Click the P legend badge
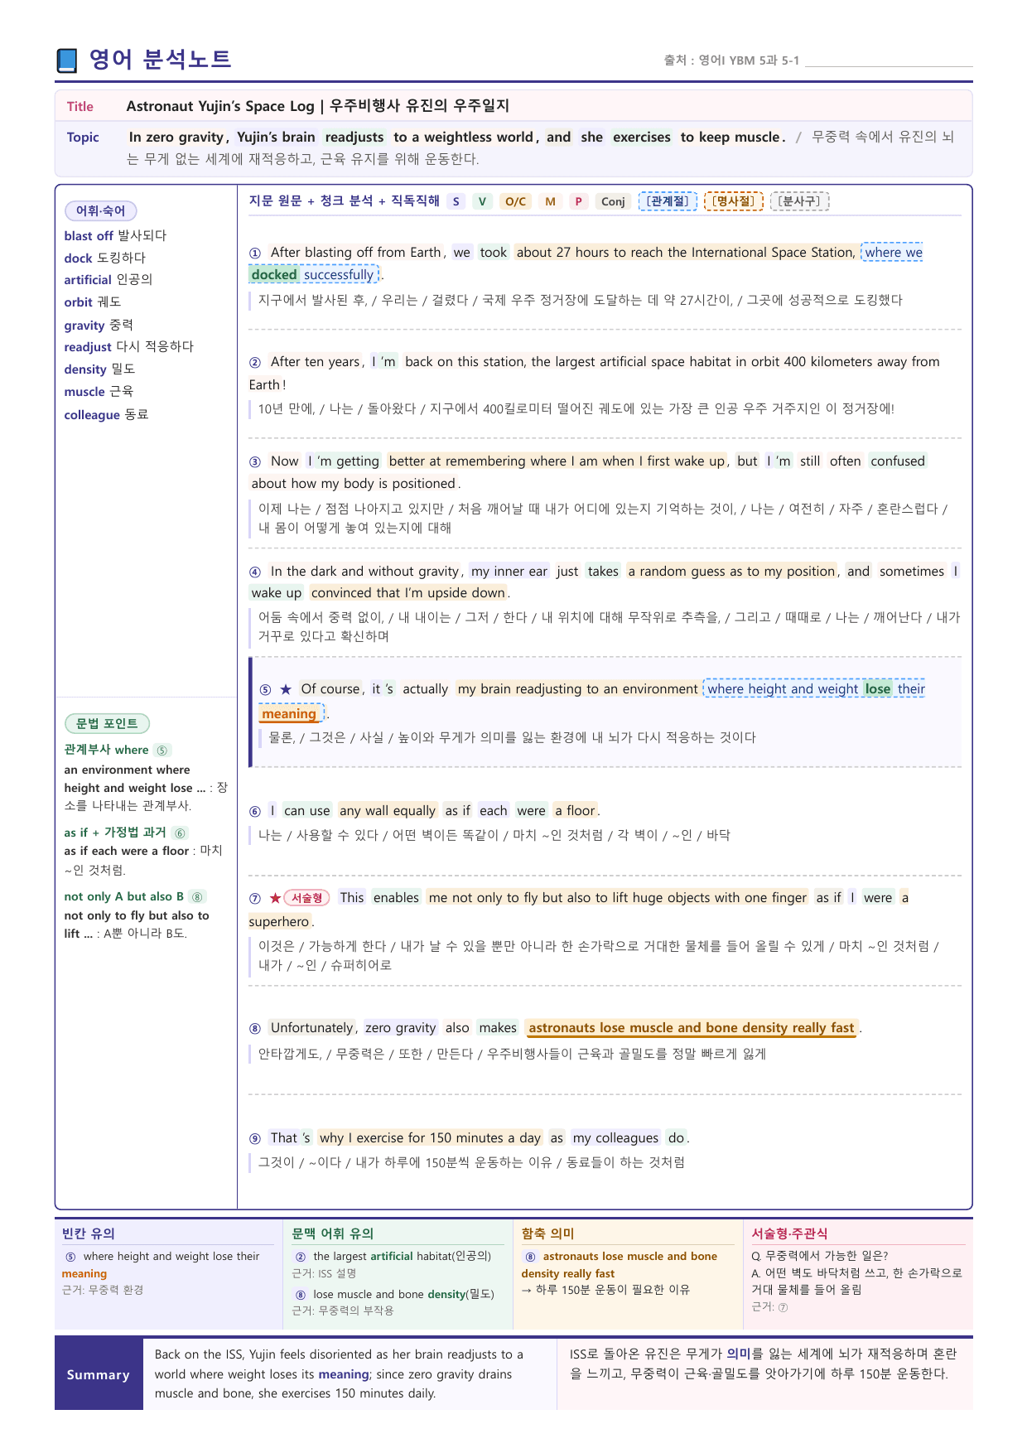The width and height of the screenshot is (1027, 1453). pyautogui.click(x=578, y=201)
